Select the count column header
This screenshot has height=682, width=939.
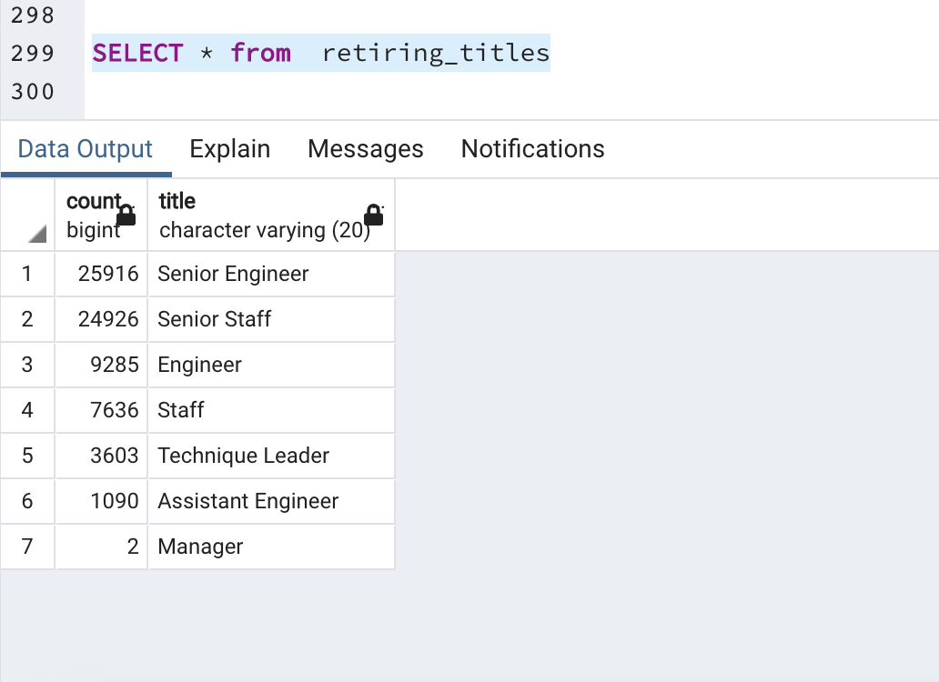101,216
